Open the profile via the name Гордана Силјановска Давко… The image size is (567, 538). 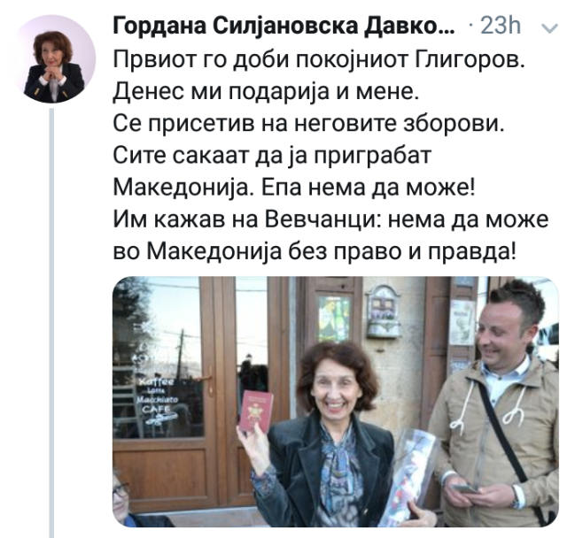283,26
